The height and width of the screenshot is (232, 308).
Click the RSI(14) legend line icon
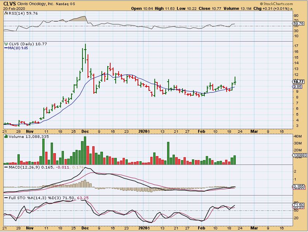click(x=6, y=13)
